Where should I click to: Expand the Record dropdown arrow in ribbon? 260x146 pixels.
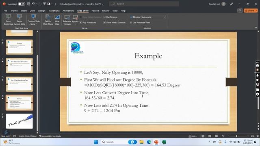point(75,24)
